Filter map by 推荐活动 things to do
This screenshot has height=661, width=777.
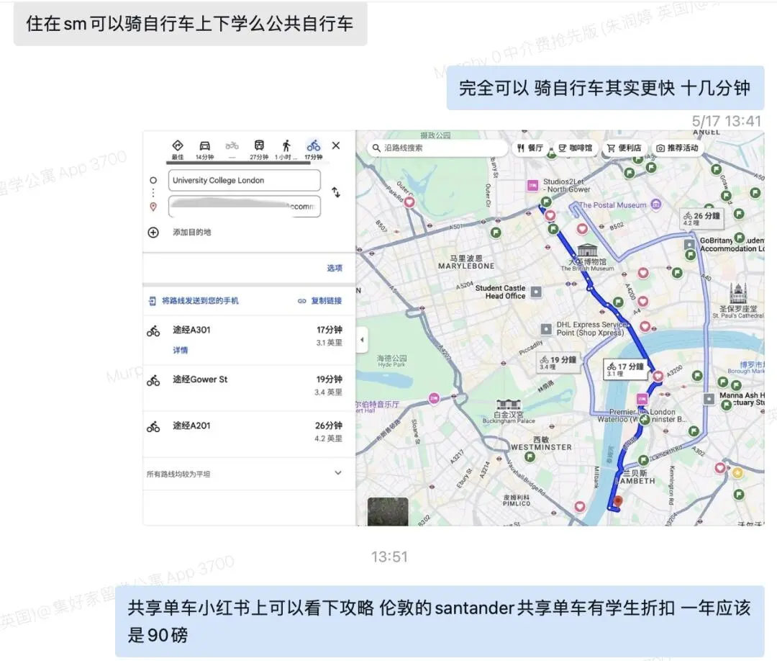677,148
